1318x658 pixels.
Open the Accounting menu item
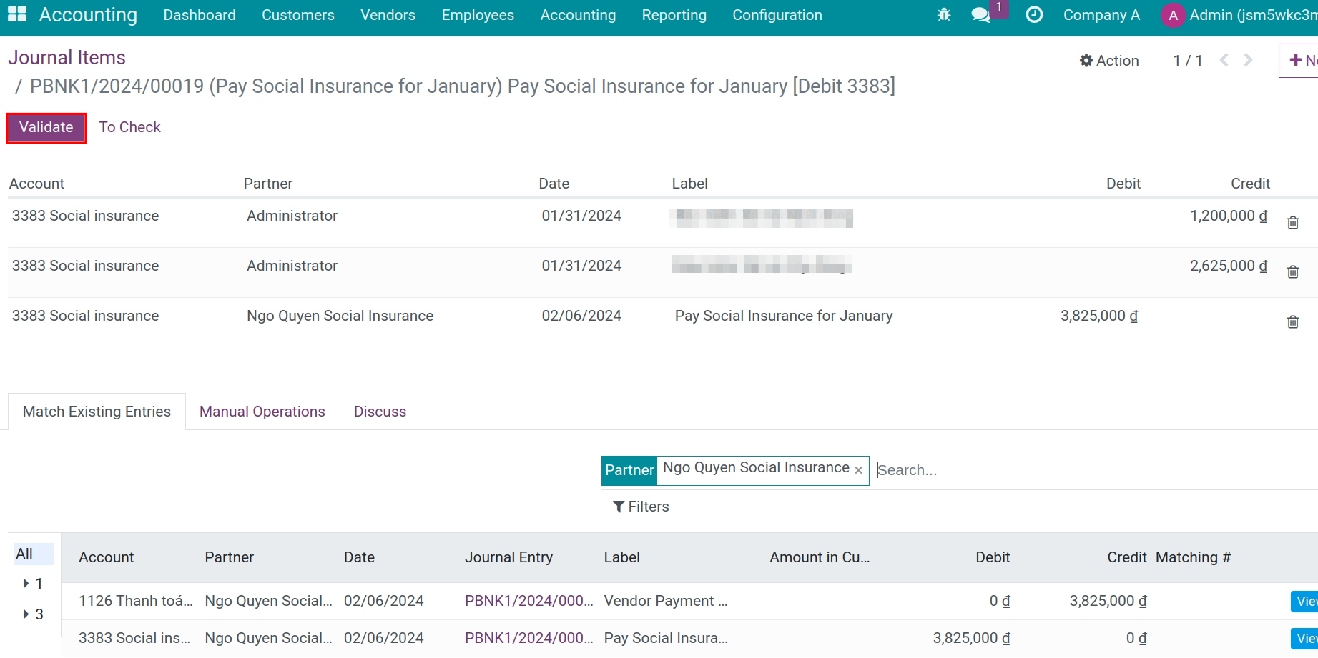[x=578, y=15]
